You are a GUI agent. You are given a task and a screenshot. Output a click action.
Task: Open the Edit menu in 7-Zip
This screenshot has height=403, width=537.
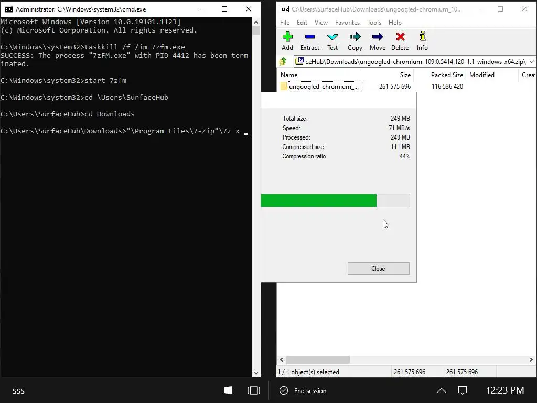302,22
